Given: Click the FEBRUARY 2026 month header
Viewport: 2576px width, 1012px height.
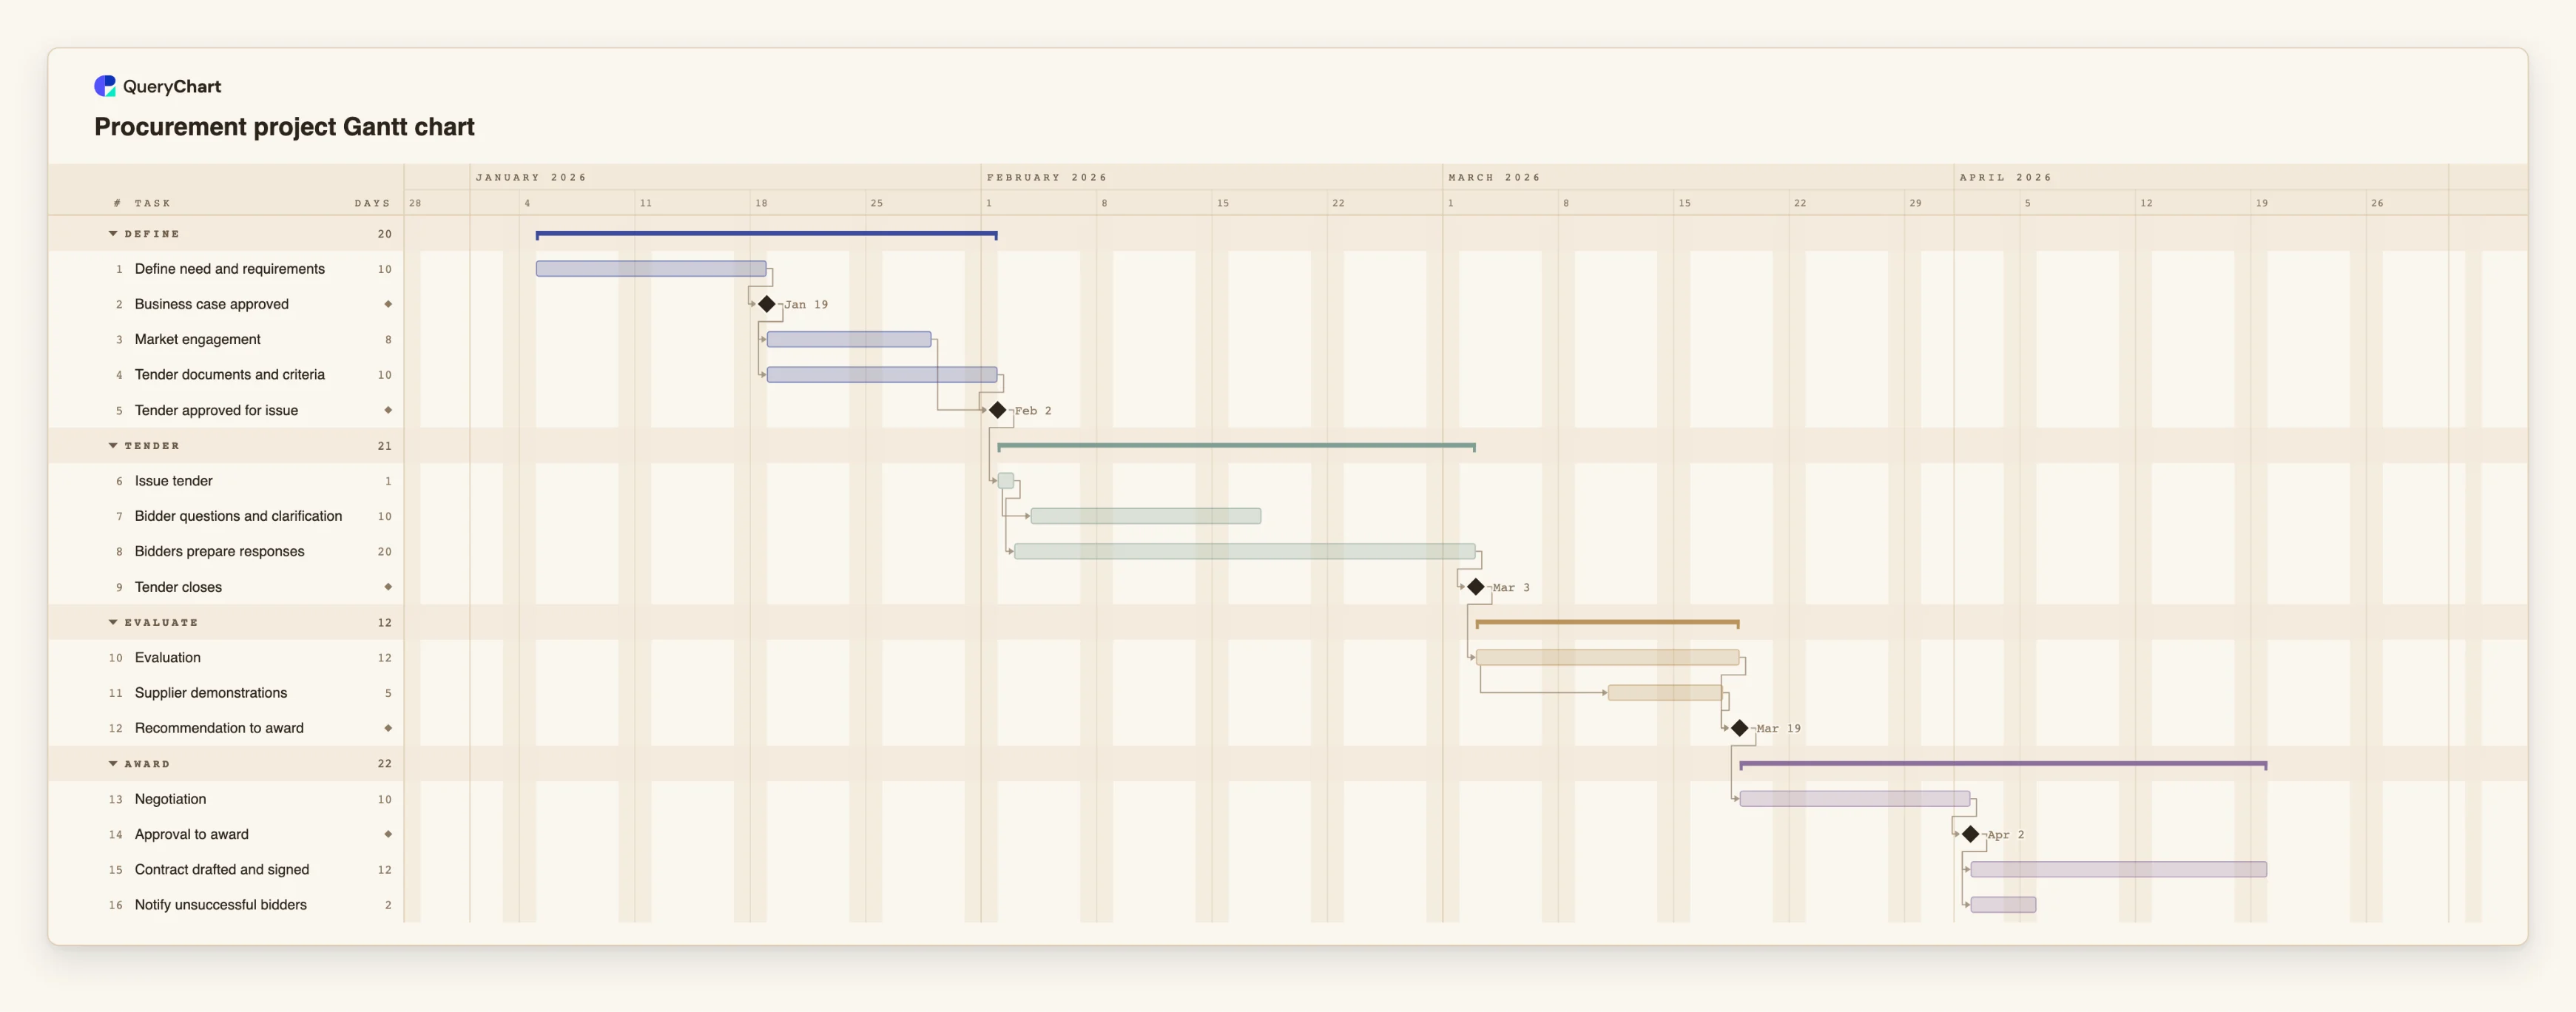Looking at the screenshot, I should (x=1047, y=177).
